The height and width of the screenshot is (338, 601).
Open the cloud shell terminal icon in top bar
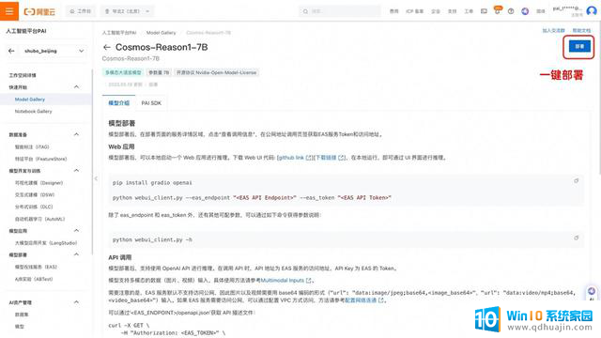(484, 11)
